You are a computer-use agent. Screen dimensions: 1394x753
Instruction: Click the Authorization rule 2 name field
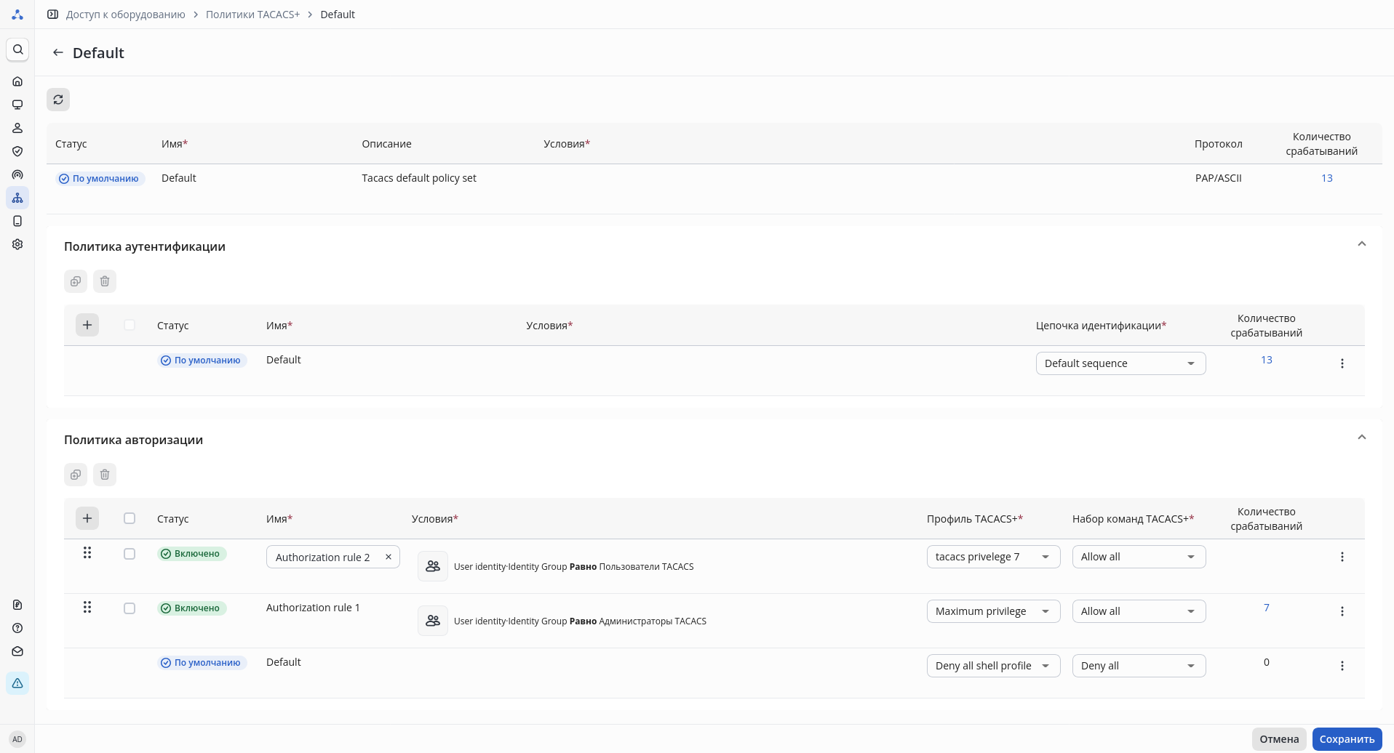323,557
